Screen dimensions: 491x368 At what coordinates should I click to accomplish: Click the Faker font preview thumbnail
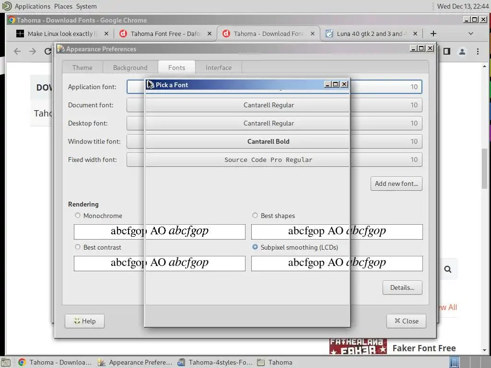(358, 346)
